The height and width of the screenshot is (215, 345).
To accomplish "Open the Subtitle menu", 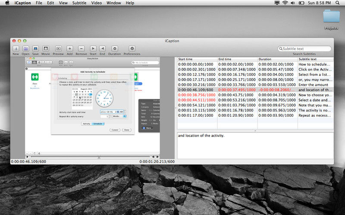I will (x=79, y=3).
